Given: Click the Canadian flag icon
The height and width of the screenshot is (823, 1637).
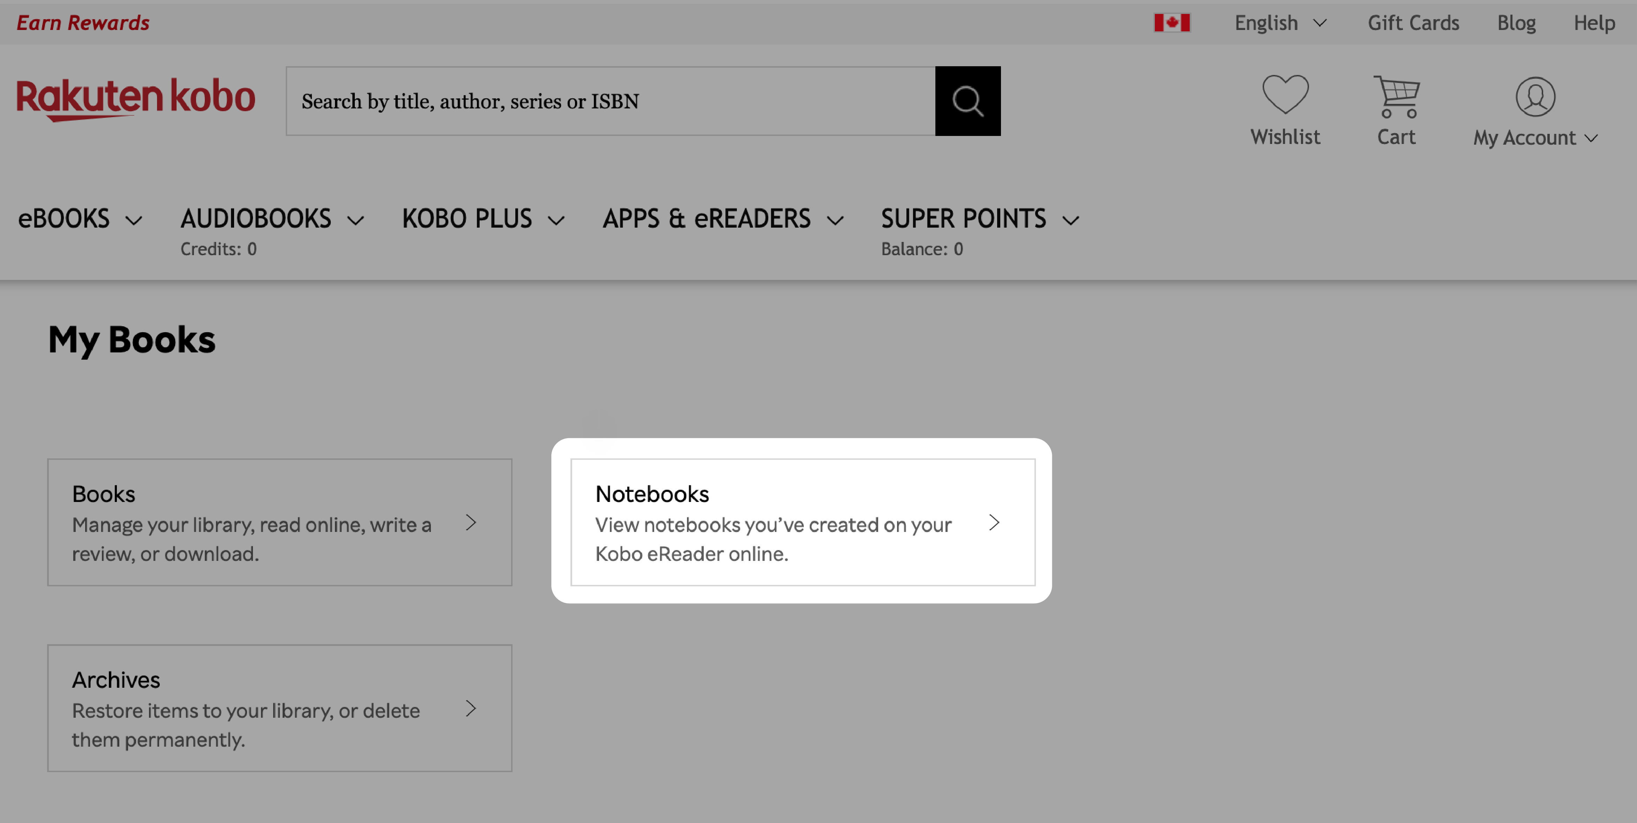Looking at the screenshot, I should 1173,22.
